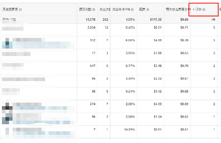Click the total orders value 40
221x143 pixels.
pos(213,20)
